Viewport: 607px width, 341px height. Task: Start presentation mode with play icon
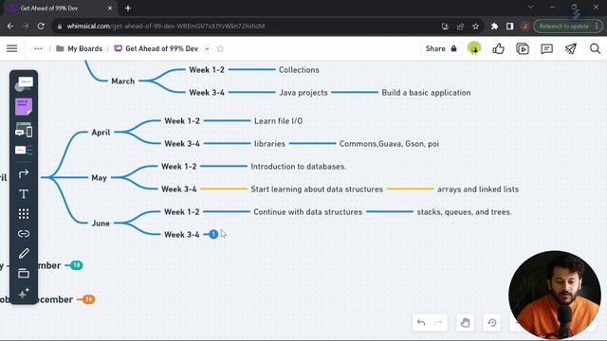click(x=523, y=48)
